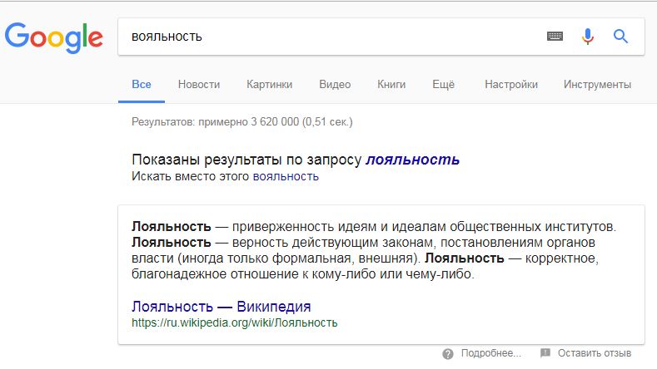Image resolution: width=657 pixels, height=369 pixels.
Task: Expand the Инструменты search tools
Action: 597,85
